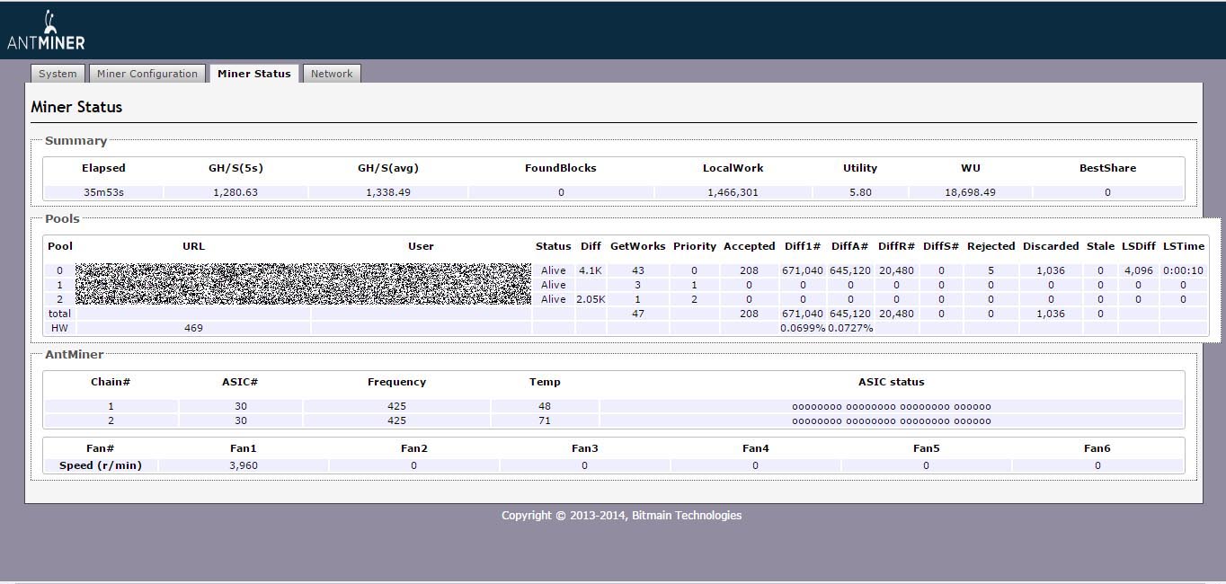Click the Discarded column header

pos(1050,246)
